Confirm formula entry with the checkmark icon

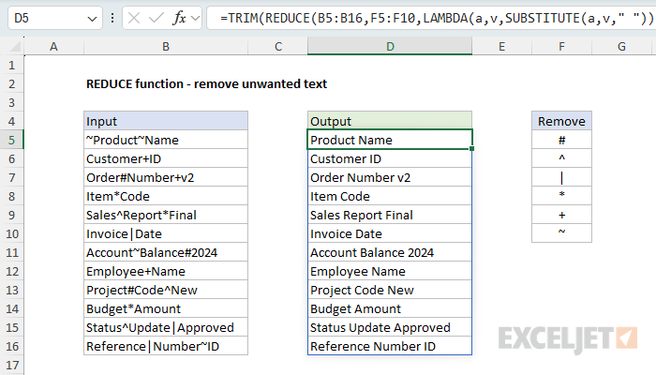pos(157,18)
